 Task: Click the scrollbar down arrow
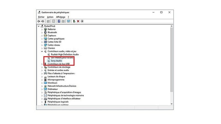[x=172, y=104]
